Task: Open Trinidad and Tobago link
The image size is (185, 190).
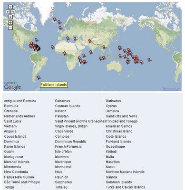Action: 122,121
